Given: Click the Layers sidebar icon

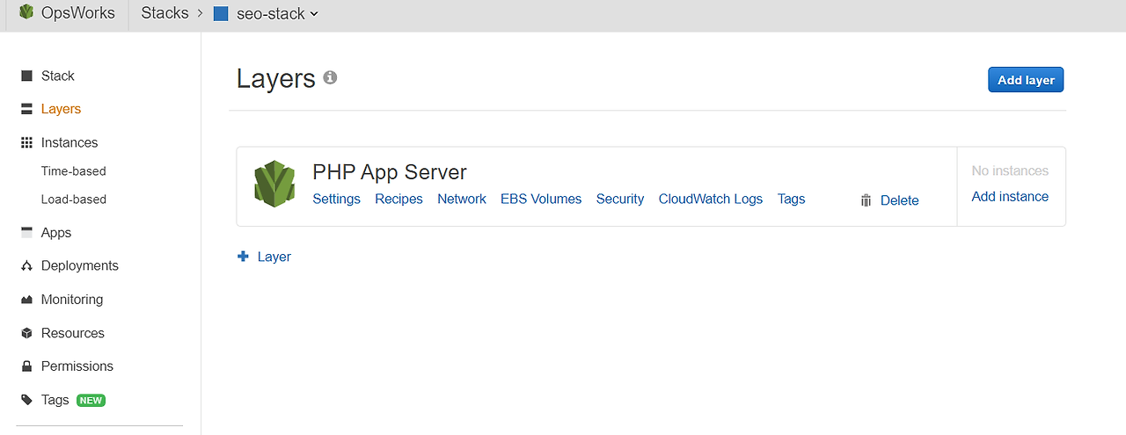Looking at the screenshot, I should (26, 109).
